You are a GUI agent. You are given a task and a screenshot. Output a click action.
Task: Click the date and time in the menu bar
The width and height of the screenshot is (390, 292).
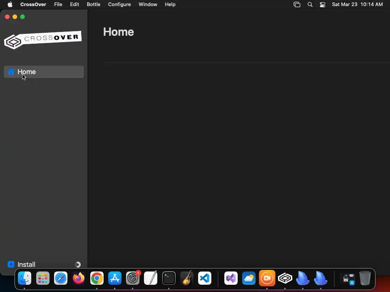coord(357,4)
